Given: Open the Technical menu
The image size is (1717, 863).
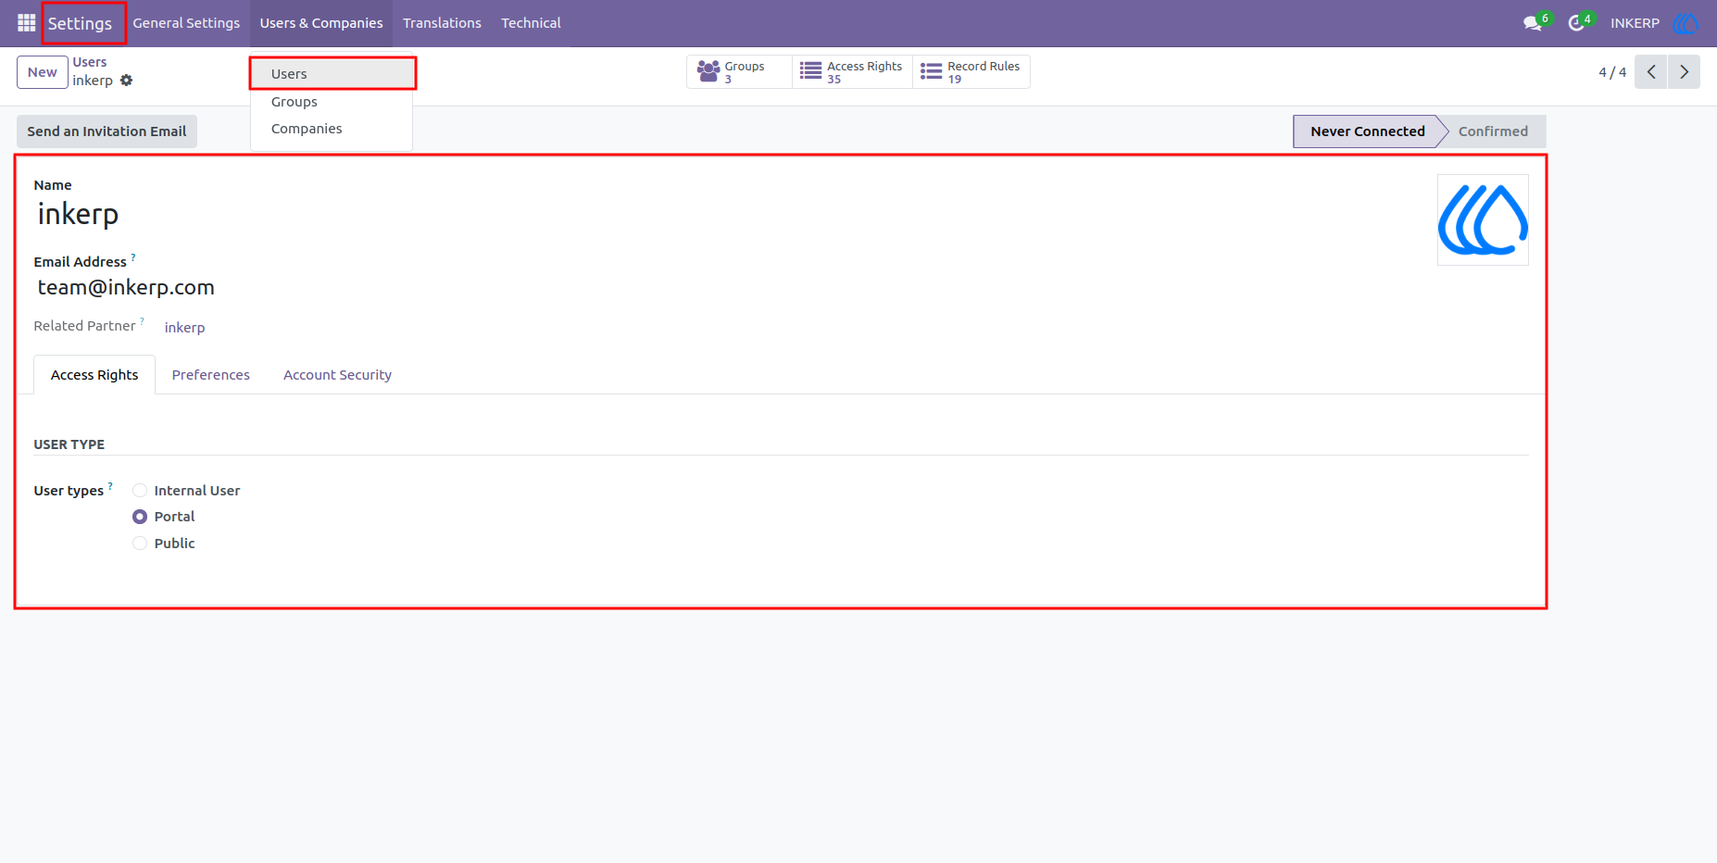Looking at the screenshot, I should [531, 23].
